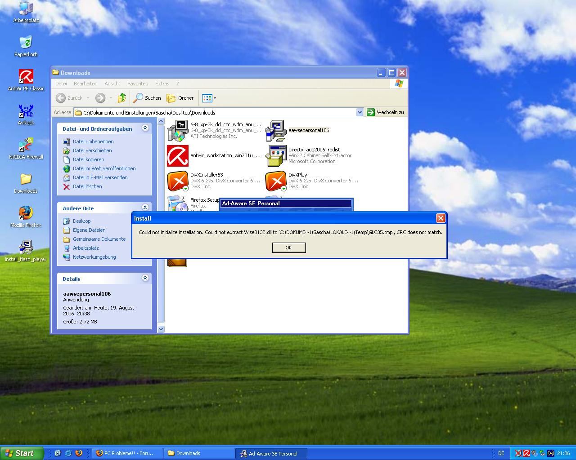Click Datei in E-Mail versenden link
The height and width of the screenshot is (460, 576).
point(100,177)
